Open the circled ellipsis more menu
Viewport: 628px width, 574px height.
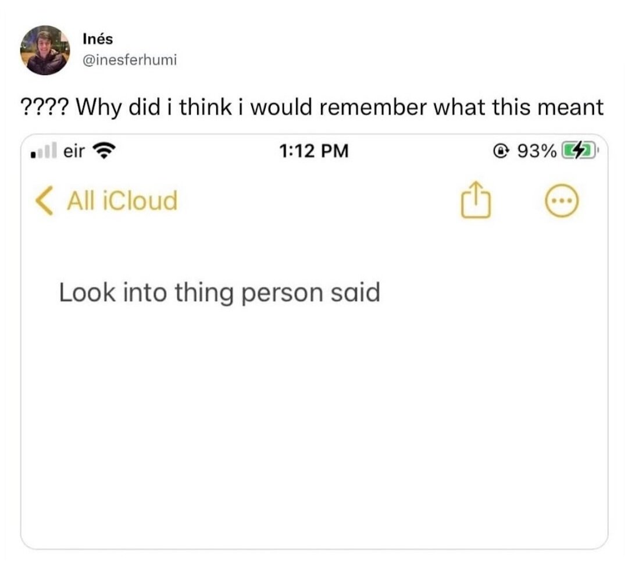[x=562, y=201]
